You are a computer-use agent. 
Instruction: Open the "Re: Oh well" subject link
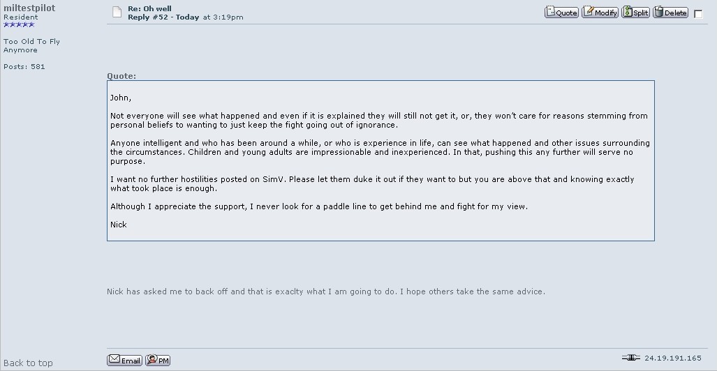(149, 8)
